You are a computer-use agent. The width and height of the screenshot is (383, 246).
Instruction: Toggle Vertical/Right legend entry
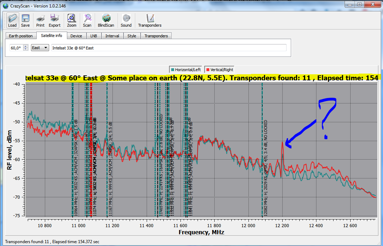(220, 70)
